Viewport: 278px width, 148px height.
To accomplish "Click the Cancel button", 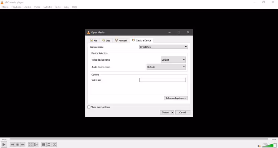I will tap(183, 112).
